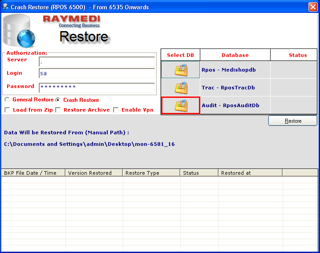
Task: Click the Audit - RposAuditDb text cell
Action: point(235,105)
